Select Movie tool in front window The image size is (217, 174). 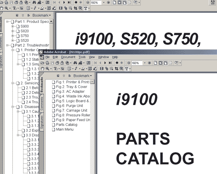(102, 69)
